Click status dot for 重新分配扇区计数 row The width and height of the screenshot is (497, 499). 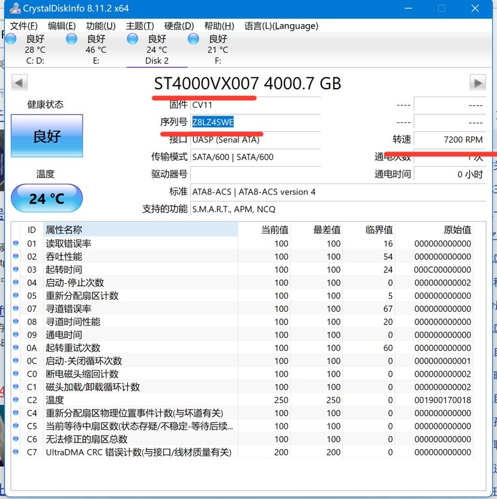click(x=16, y=296)
